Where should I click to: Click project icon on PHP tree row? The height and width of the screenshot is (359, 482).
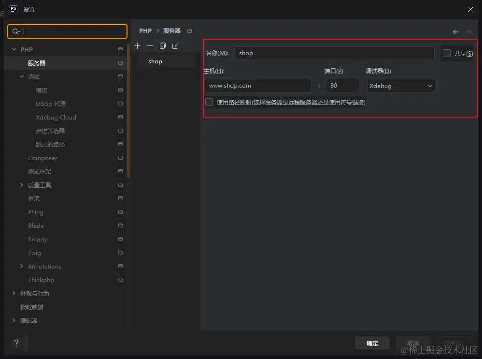tap(121, 49)
